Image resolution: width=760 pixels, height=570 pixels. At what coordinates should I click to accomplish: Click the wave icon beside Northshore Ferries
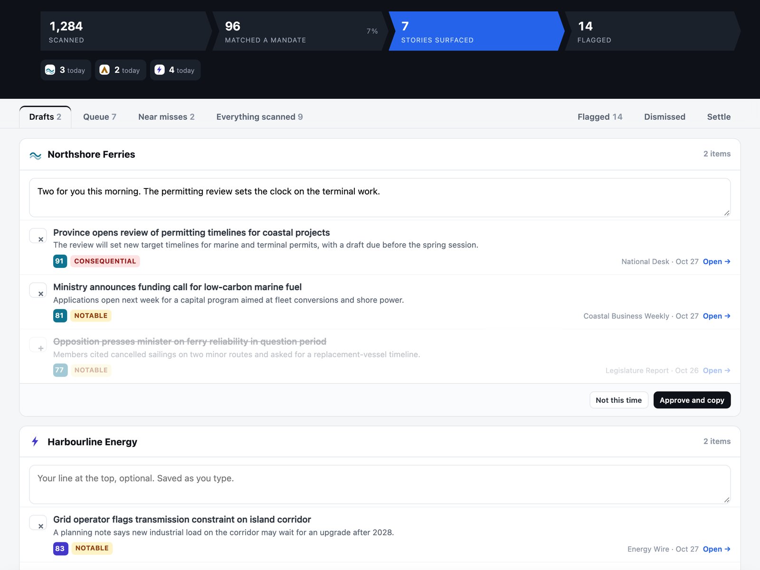pyautogui.click(x=36, y=155)
